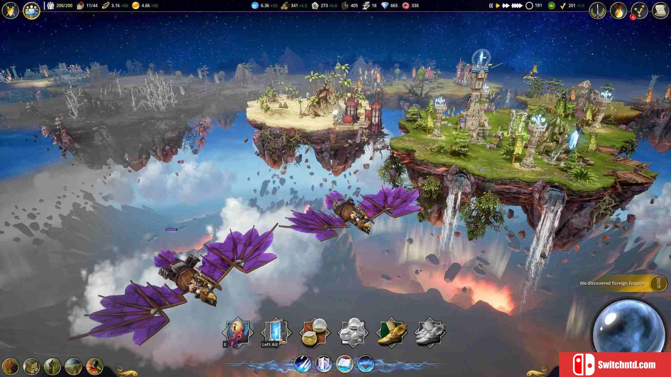Switch to the shield spells tab
This screenshot has width=671, height=377.
324,364
